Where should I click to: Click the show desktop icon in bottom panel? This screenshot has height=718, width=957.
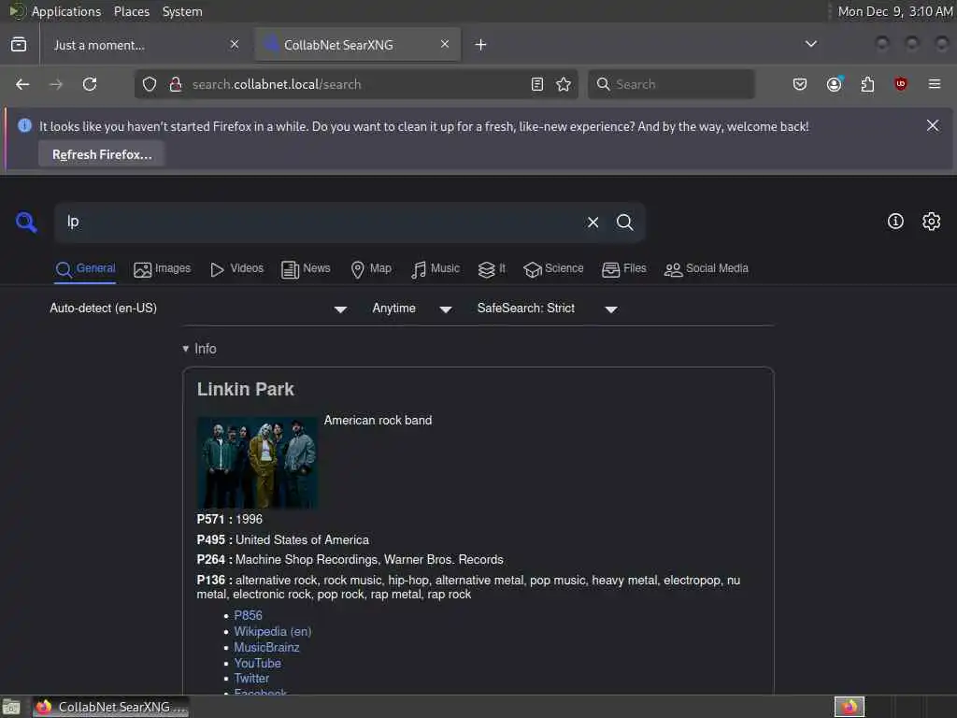tap(11, 707)
